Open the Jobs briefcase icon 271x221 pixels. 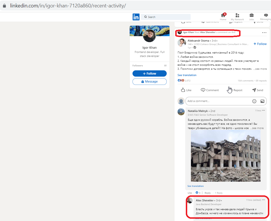251,17
